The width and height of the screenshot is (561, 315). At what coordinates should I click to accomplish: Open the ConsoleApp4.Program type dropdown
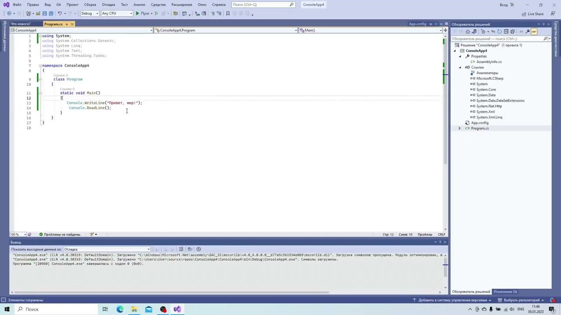pos(226,30)
